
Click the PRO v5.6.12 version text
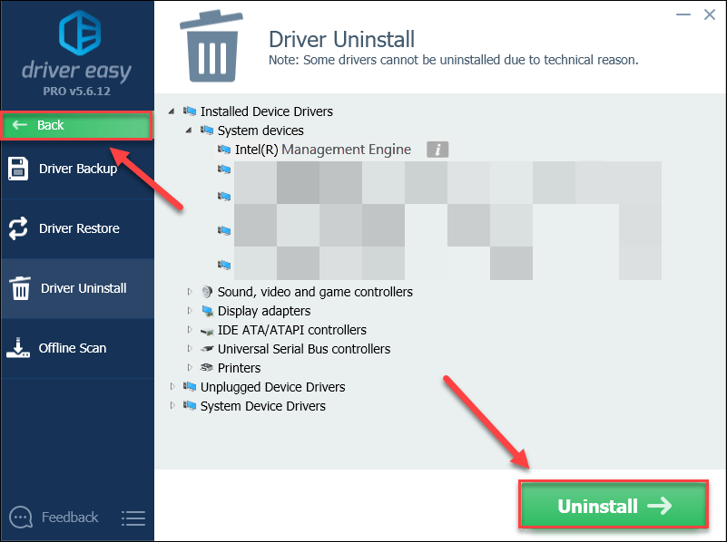pos(77,92)
